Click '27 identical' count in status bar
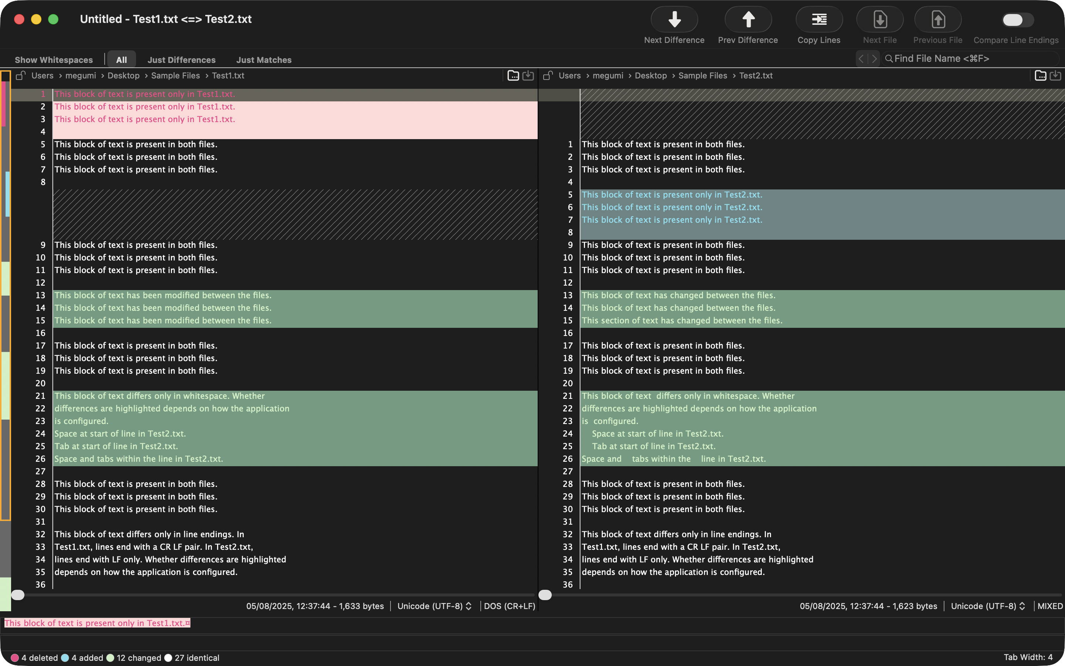The width and height of the screenshot is (1065, 666). [197, 657]
